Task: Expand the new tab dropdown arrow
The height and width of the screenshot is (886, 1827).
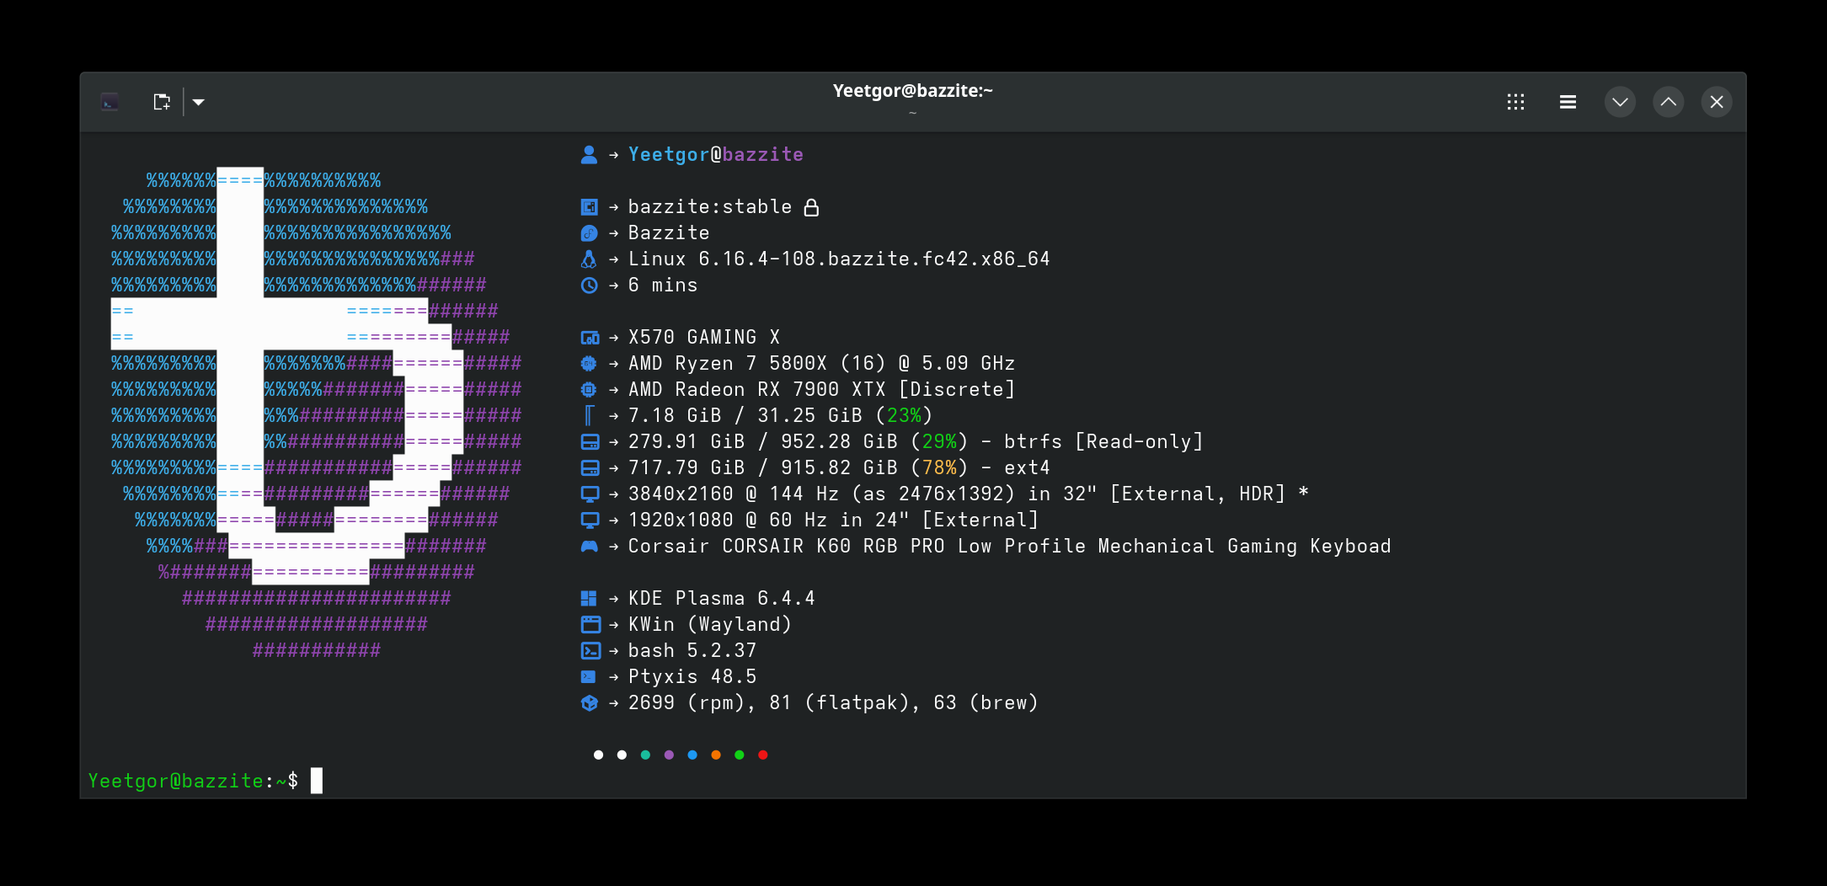Action: point(199,102)
